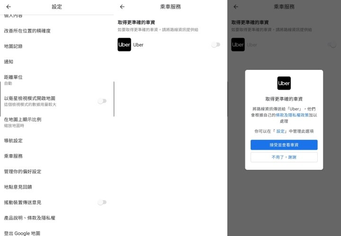Viewport: 341px width, 236px height.
Task: Tap 自動 value under 距離單位
Action: coord(8,84)
